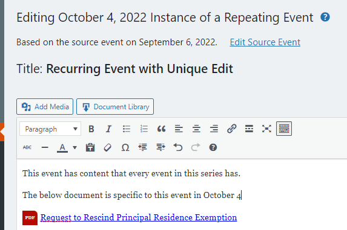Align text right
This screenshot has width=347, height=230.
(214, 129)
